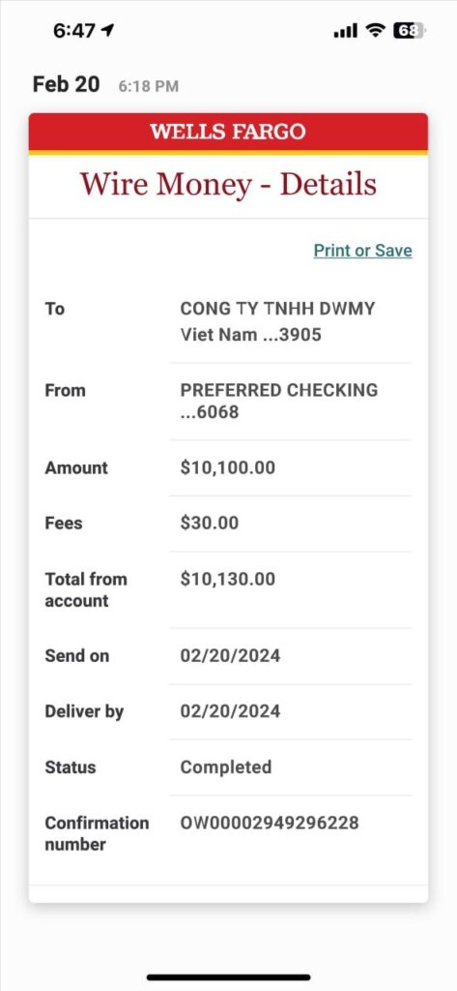Select the $30.00 fees value
This screenshot has height=991, width=457.
[210, 524]
